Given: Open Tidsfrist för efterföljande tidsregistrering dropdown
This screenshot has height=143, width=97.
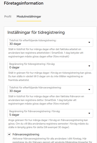Looking at the screenshot, I should [50, 42].
